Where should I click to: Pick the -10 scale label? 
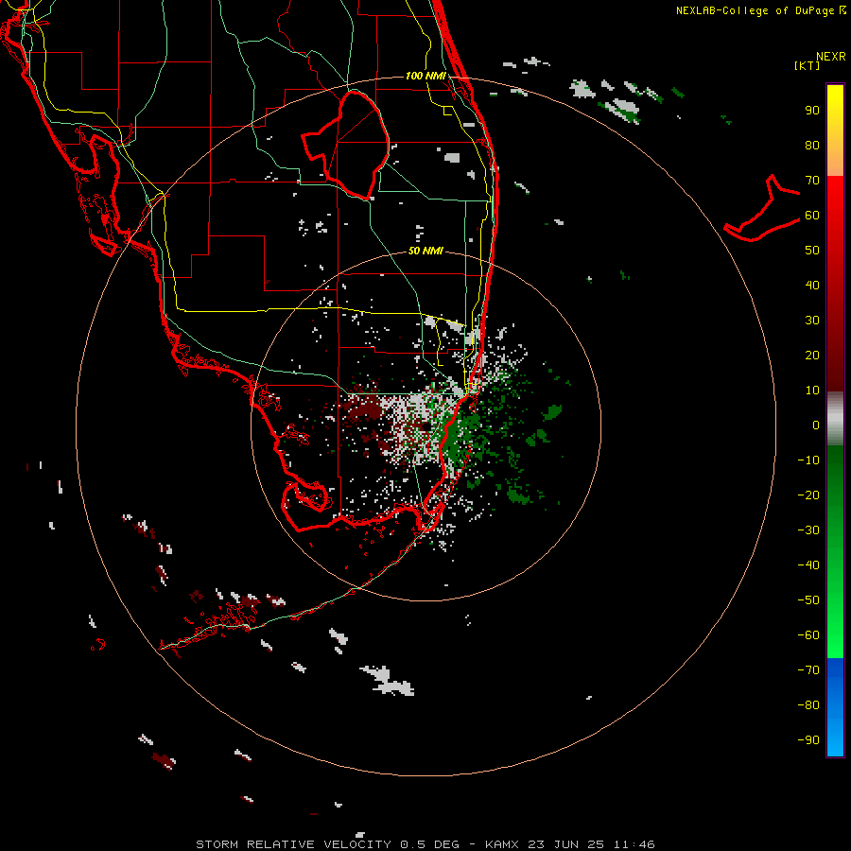click(x=808, y=460)
